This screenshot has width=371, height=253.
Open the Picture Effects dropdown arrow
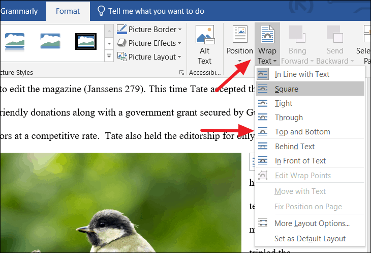(x=179, y=43)
